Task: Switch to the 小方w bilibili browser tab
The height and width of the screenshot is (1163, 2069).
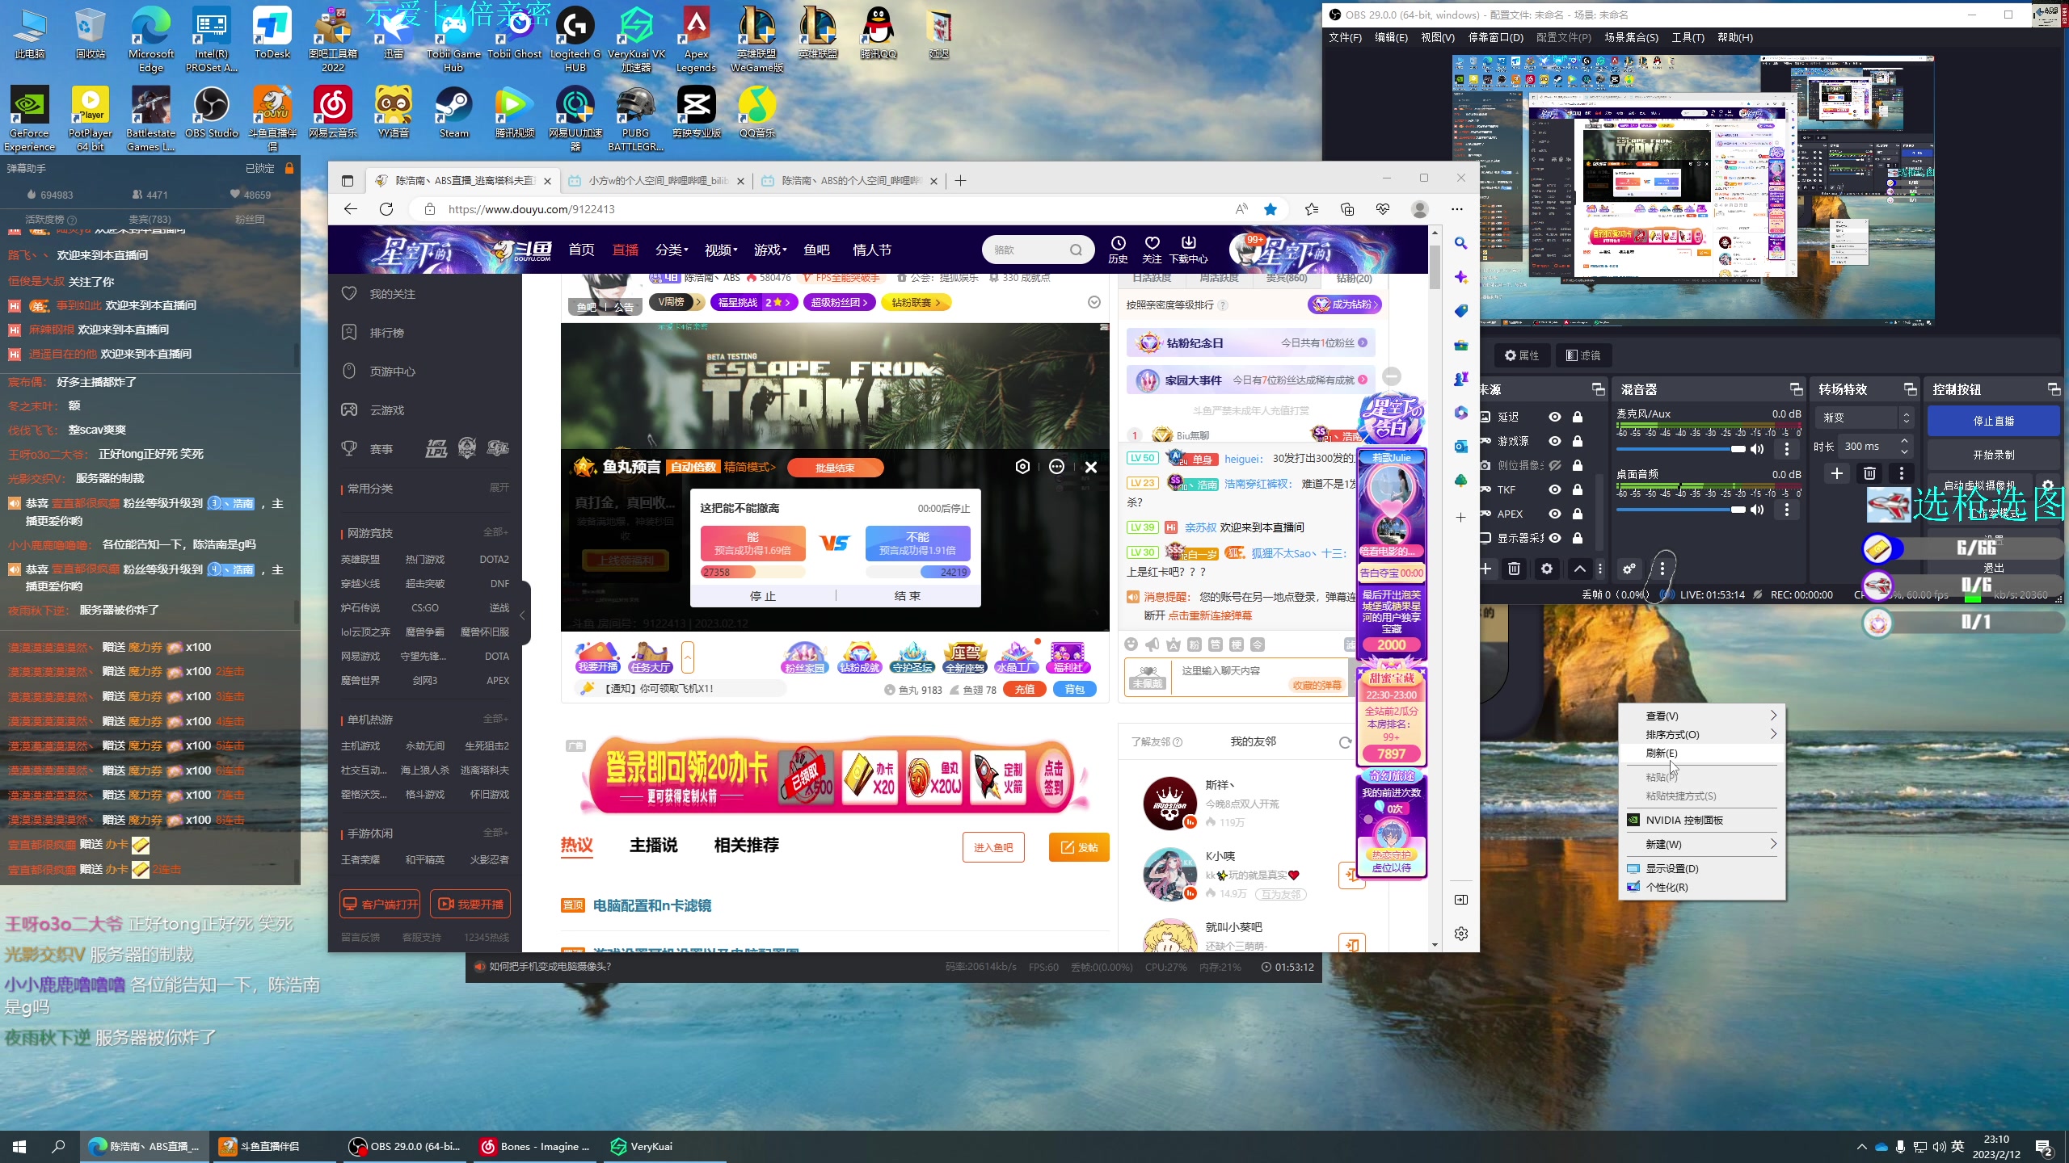Action: tap(655, 181)
